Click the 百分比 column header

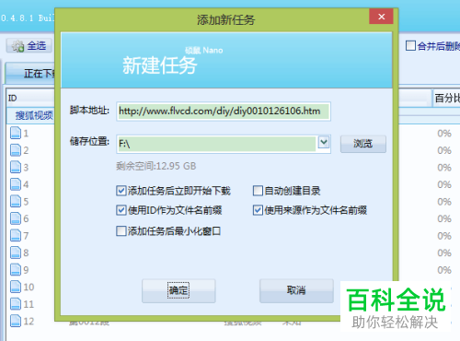(446, 98)
